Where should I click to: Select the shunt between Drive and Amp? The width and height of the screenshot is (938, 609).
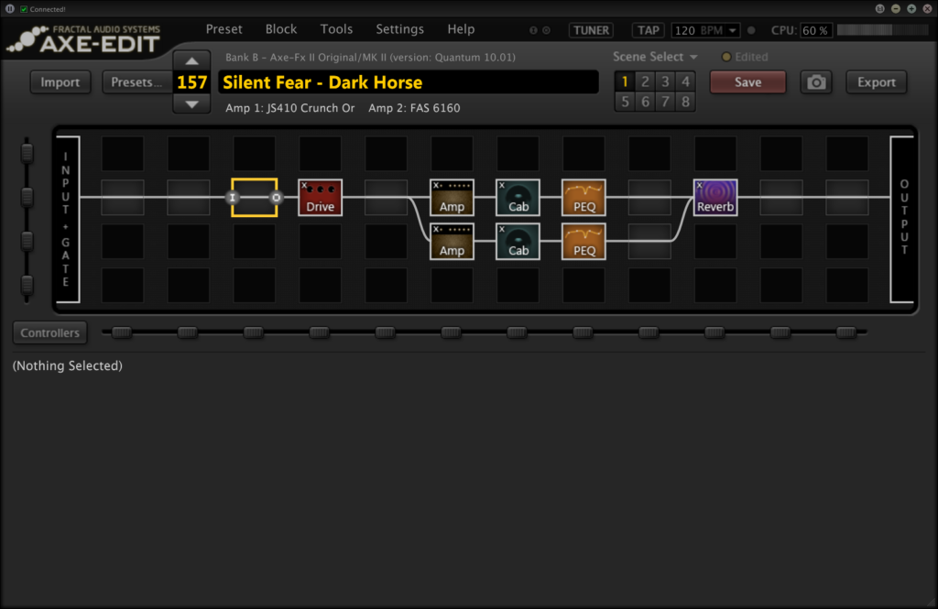(386, 198)
